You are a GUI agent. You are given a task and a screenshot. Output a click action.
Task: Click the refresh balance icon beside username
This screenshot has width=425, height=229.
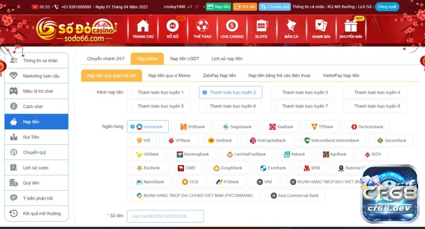click(197, 7)
